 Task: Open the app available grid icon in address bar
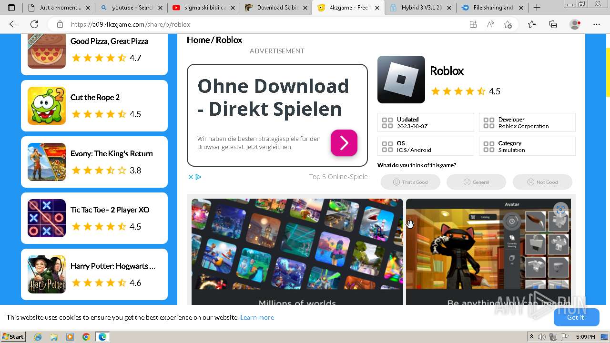tap(473, 24)
